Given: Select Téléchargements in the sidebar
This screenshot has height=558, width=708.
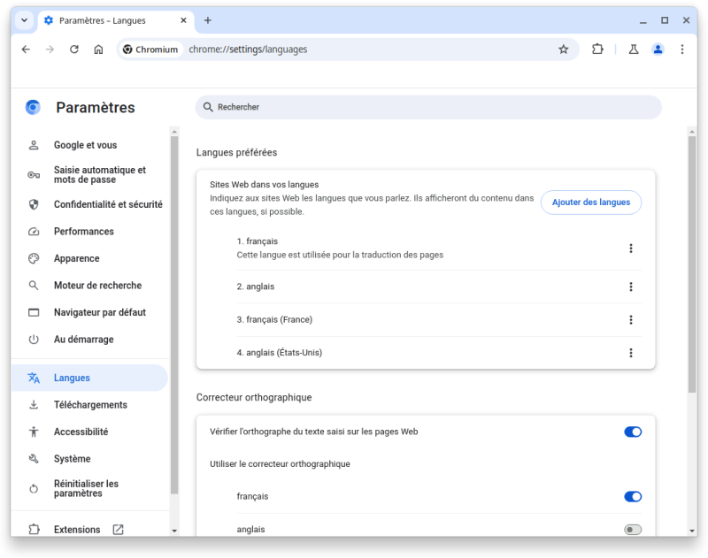Looking at the screenshot, I should coord(90,405).
